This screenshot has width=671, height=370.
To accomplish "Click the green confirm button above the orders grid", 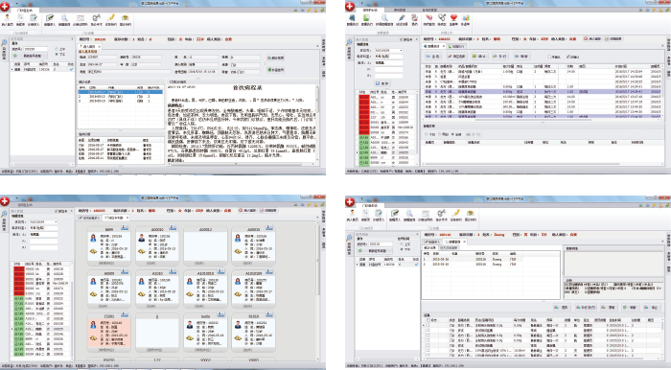I will 479,56.
